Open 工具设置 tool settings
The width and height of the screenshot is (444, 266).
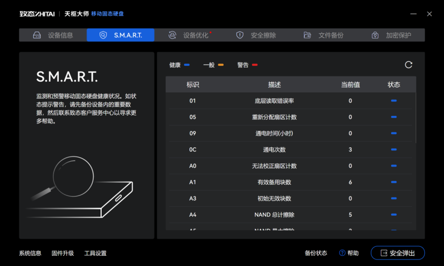pyautogui.click(x=95, y=253)
